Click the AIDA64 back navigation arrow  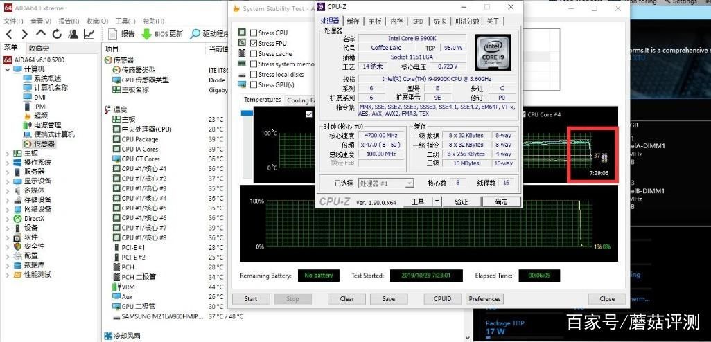point(9,34)
